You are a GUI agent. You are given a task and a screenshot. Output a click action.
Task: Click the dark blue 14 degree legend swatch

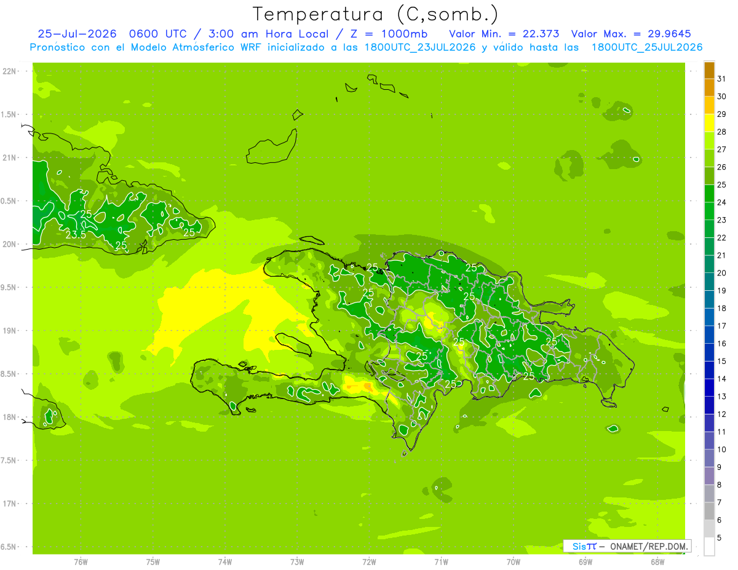[709, 371]
